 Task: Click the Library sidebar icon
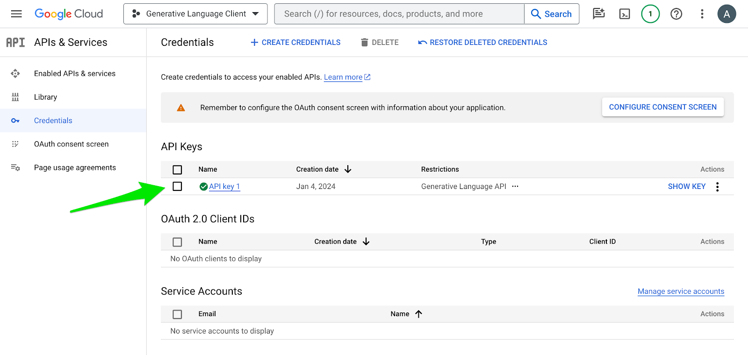click(x=15, y=97)
